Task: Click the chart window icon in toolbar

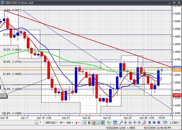Action: pos(103,122)
